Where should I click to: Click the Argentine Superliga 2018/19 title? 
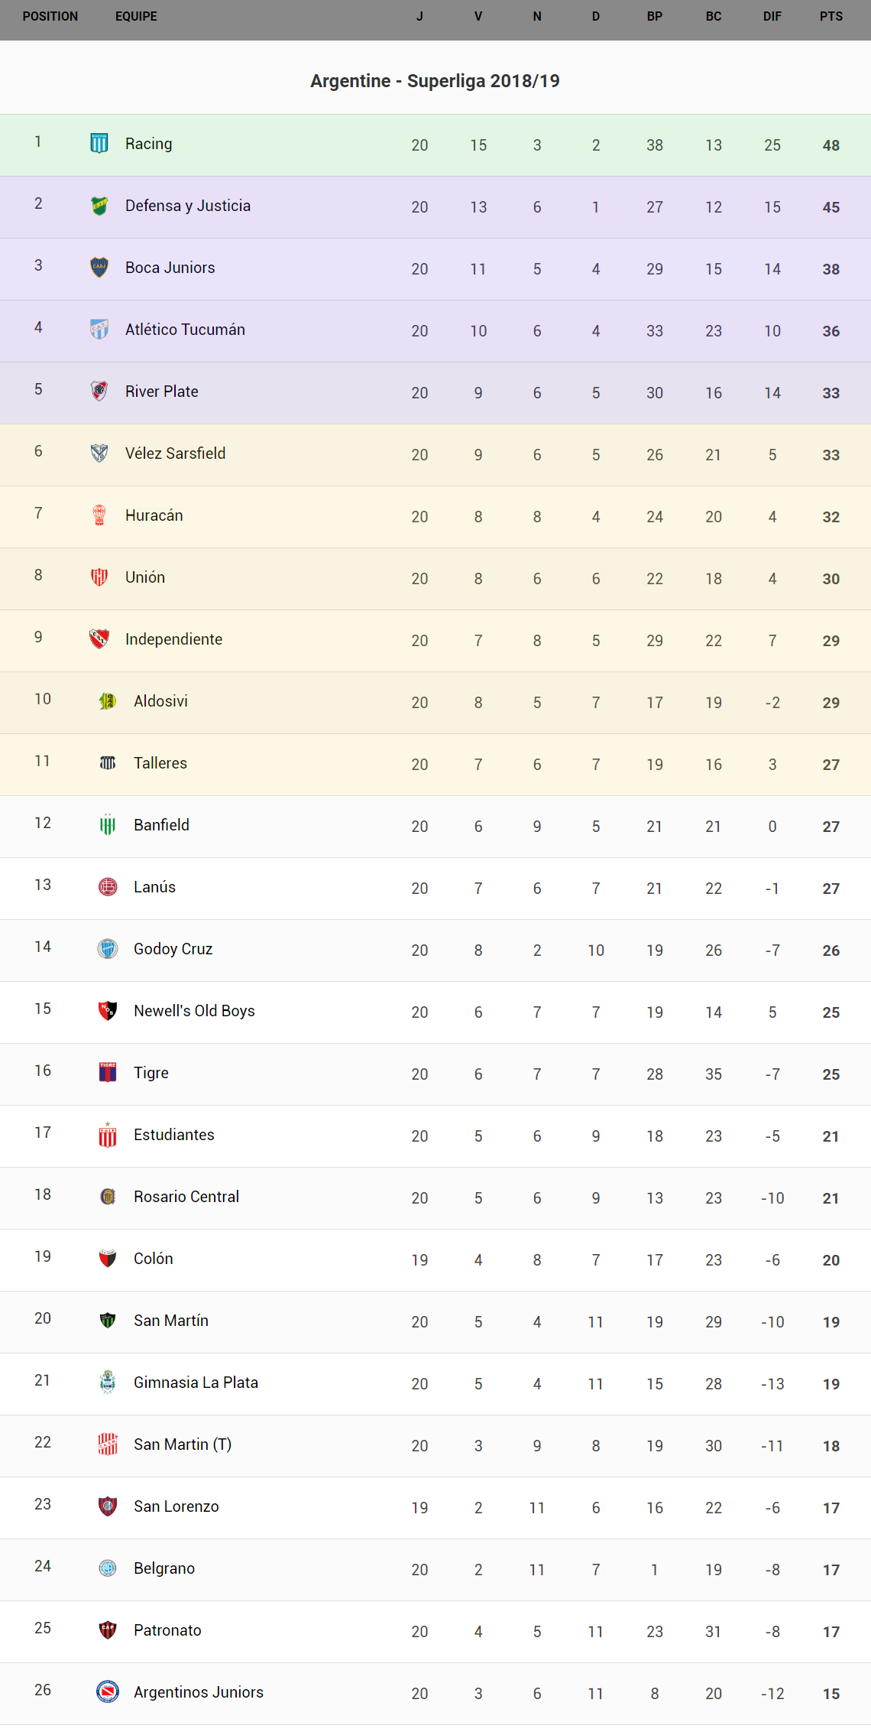435,81
